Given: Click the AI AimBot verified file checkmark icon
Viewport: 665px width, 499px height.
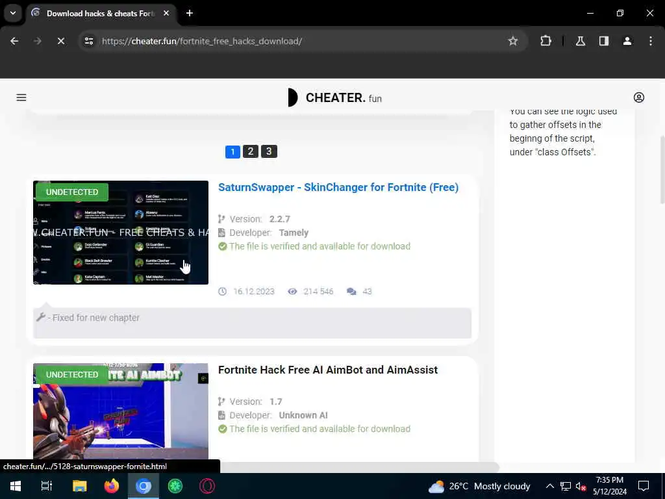Looking at the screenshot, I should click(223, 429).
